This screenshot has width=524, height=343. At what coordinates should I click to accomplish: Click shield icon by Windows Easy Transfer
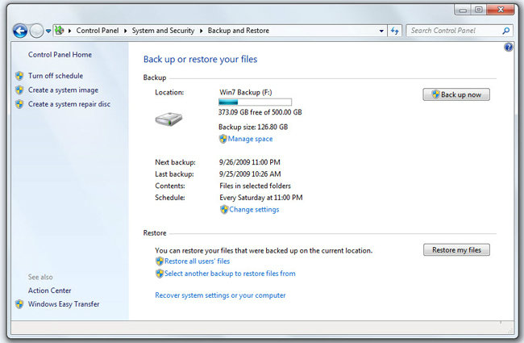point(19,304)
